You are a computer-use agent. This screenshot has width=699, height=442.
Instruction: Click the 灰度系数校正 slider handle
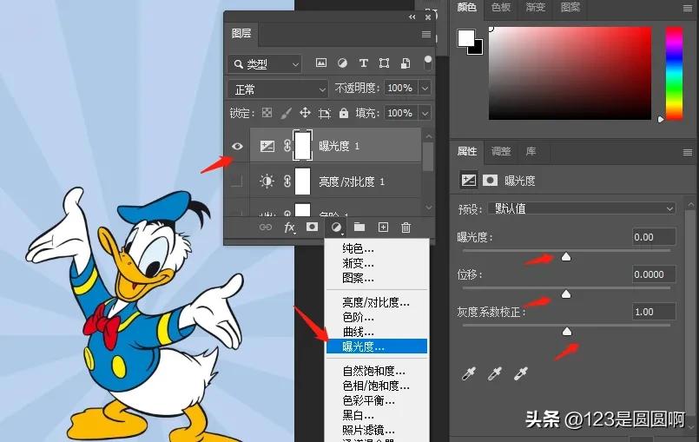(567, 332)
